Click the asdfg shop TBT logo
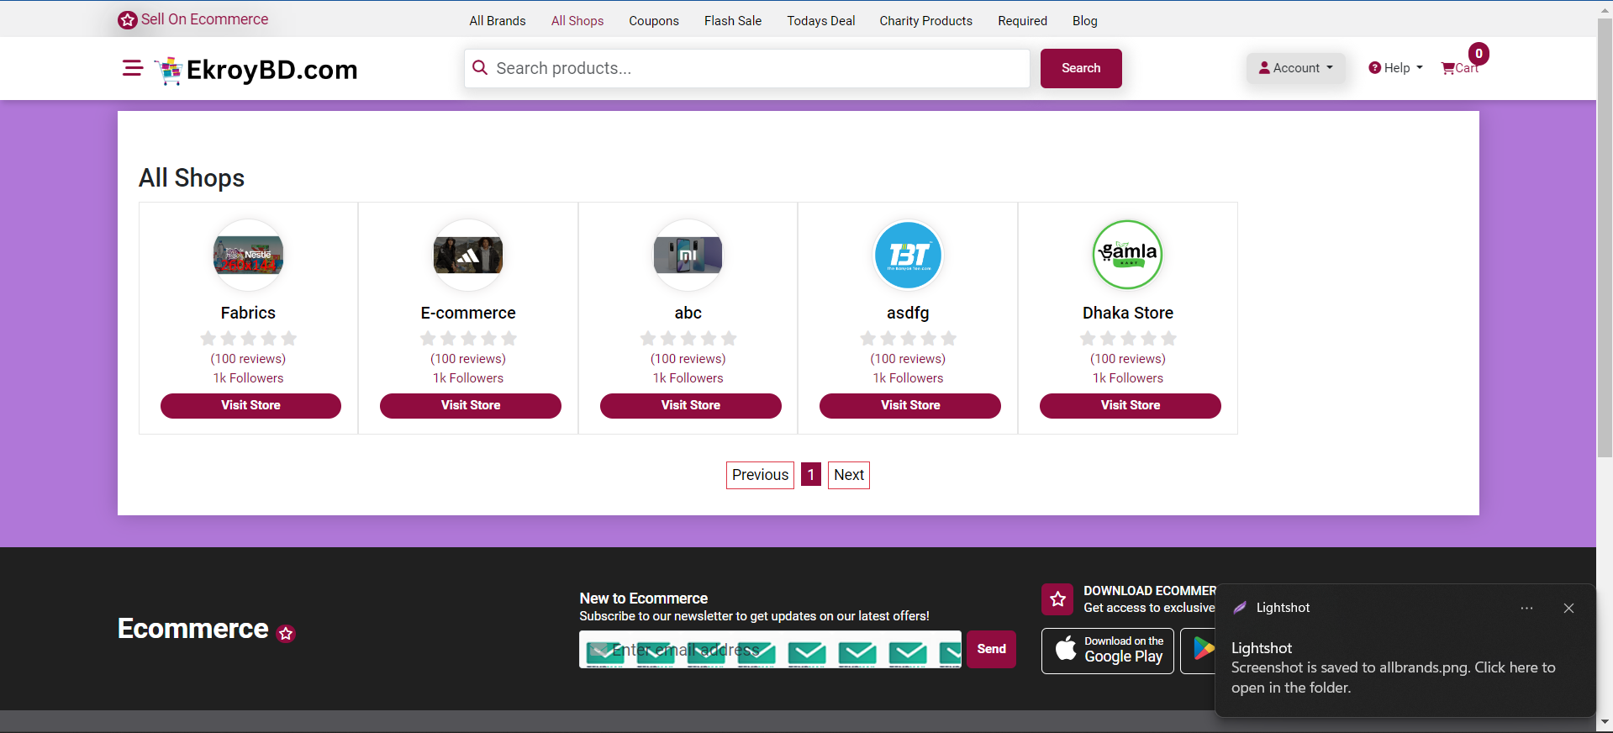 [x=908, y=255]
